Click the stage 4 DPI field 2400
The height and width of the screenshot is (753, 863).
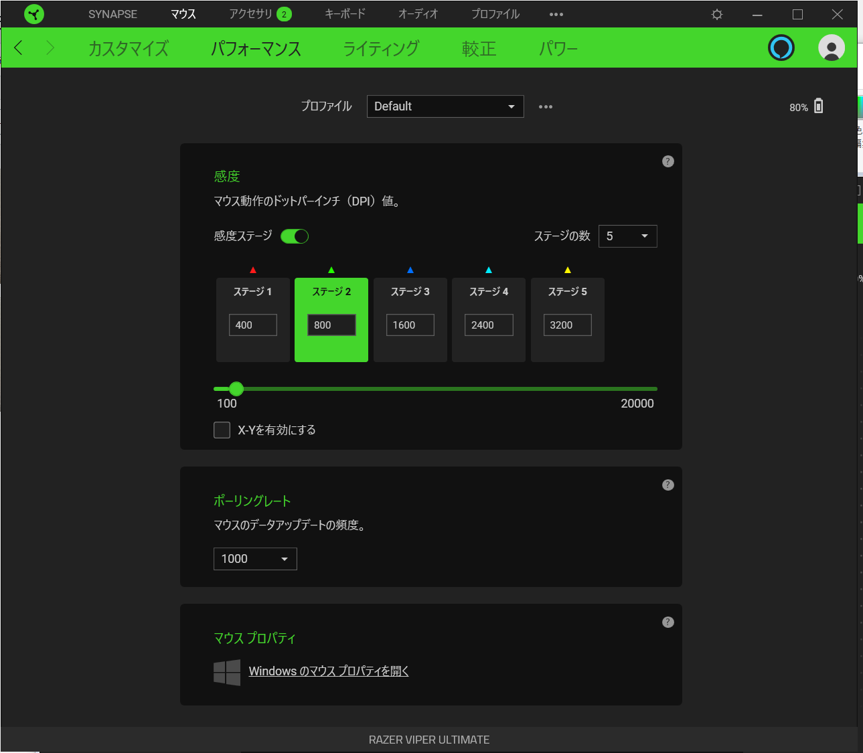489,325
